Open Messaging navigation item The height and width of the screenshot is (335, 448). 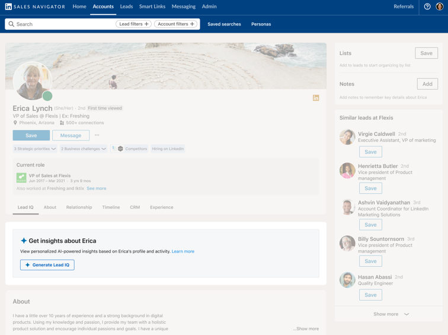(184, 7)
